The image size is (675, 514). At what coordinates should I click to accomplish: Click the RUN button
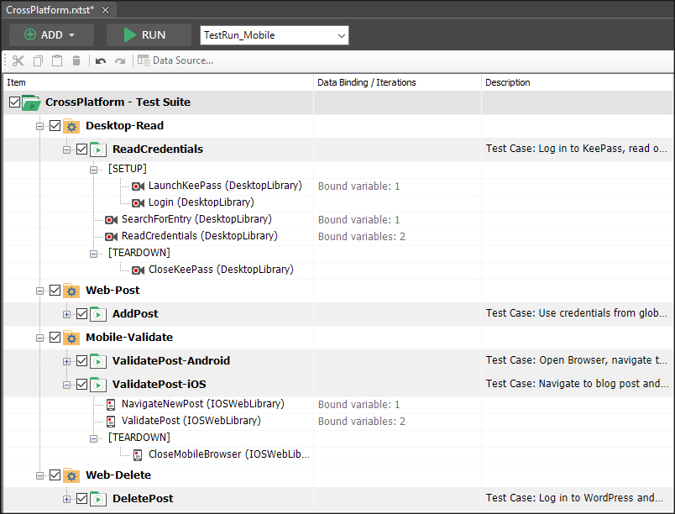(149, 35)
